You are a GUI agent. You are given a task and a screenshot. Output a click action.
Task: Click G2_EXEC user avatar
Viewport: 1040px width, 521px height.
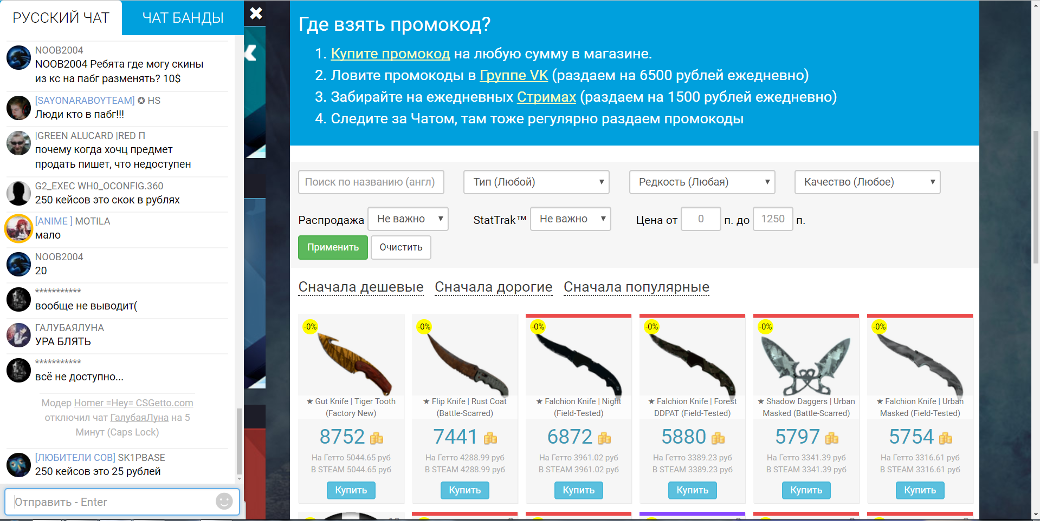point(18,193)
